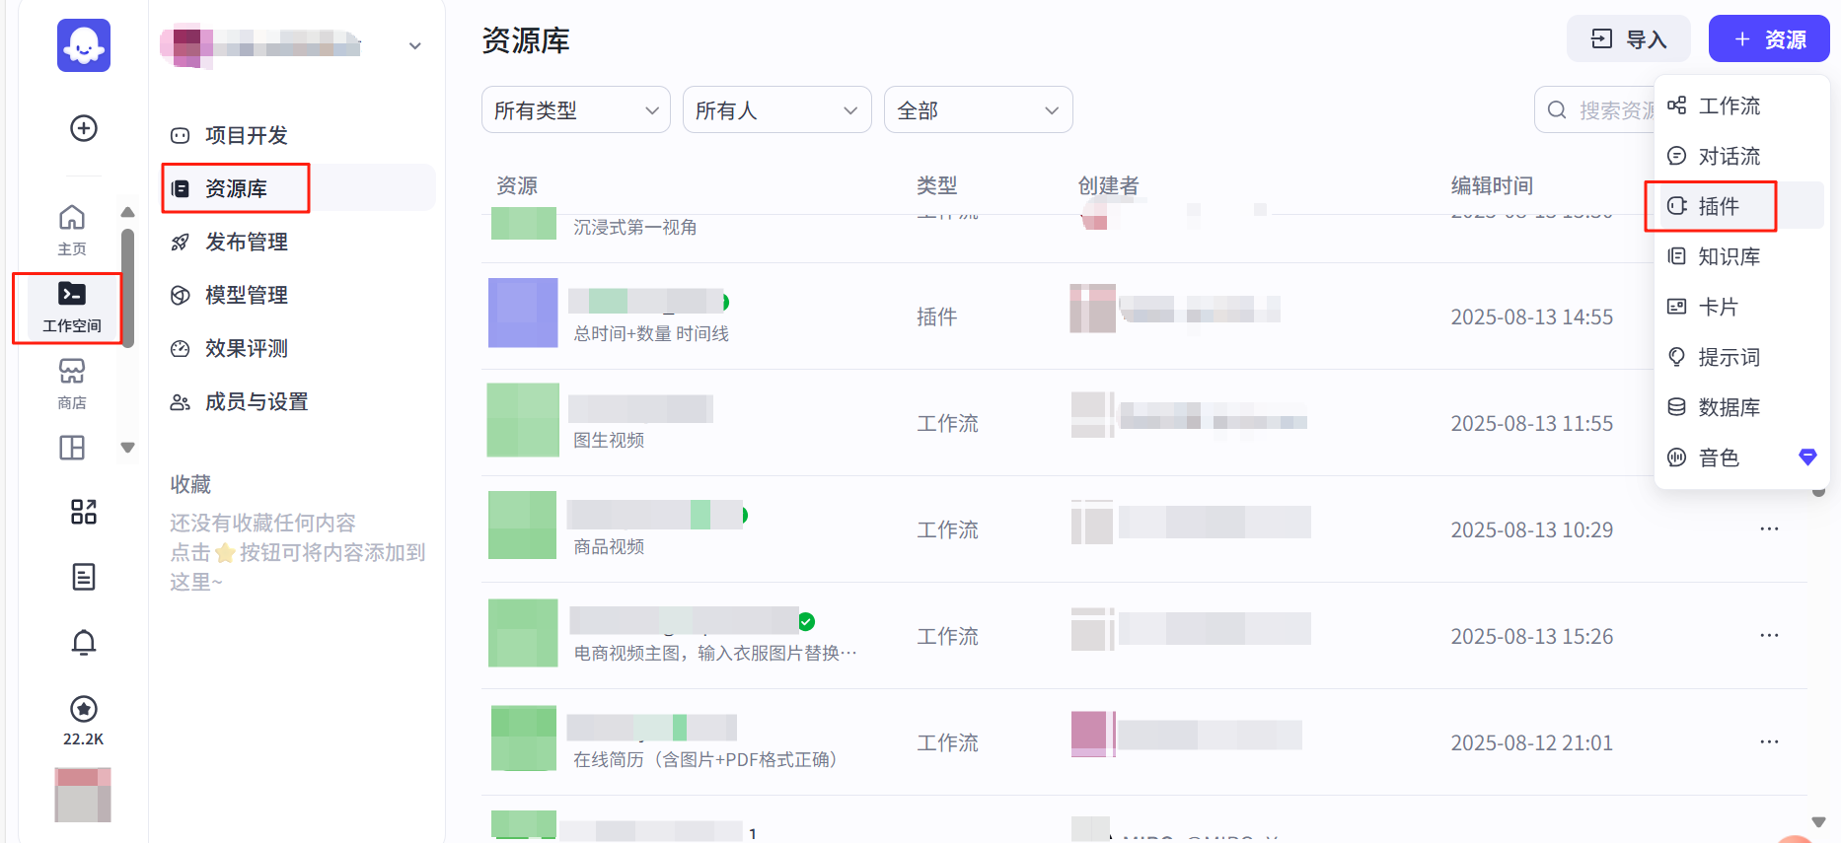Open the apps grid icon in sidebar
The width and height of the screenshot is (1841, 843).
[84, 512]
